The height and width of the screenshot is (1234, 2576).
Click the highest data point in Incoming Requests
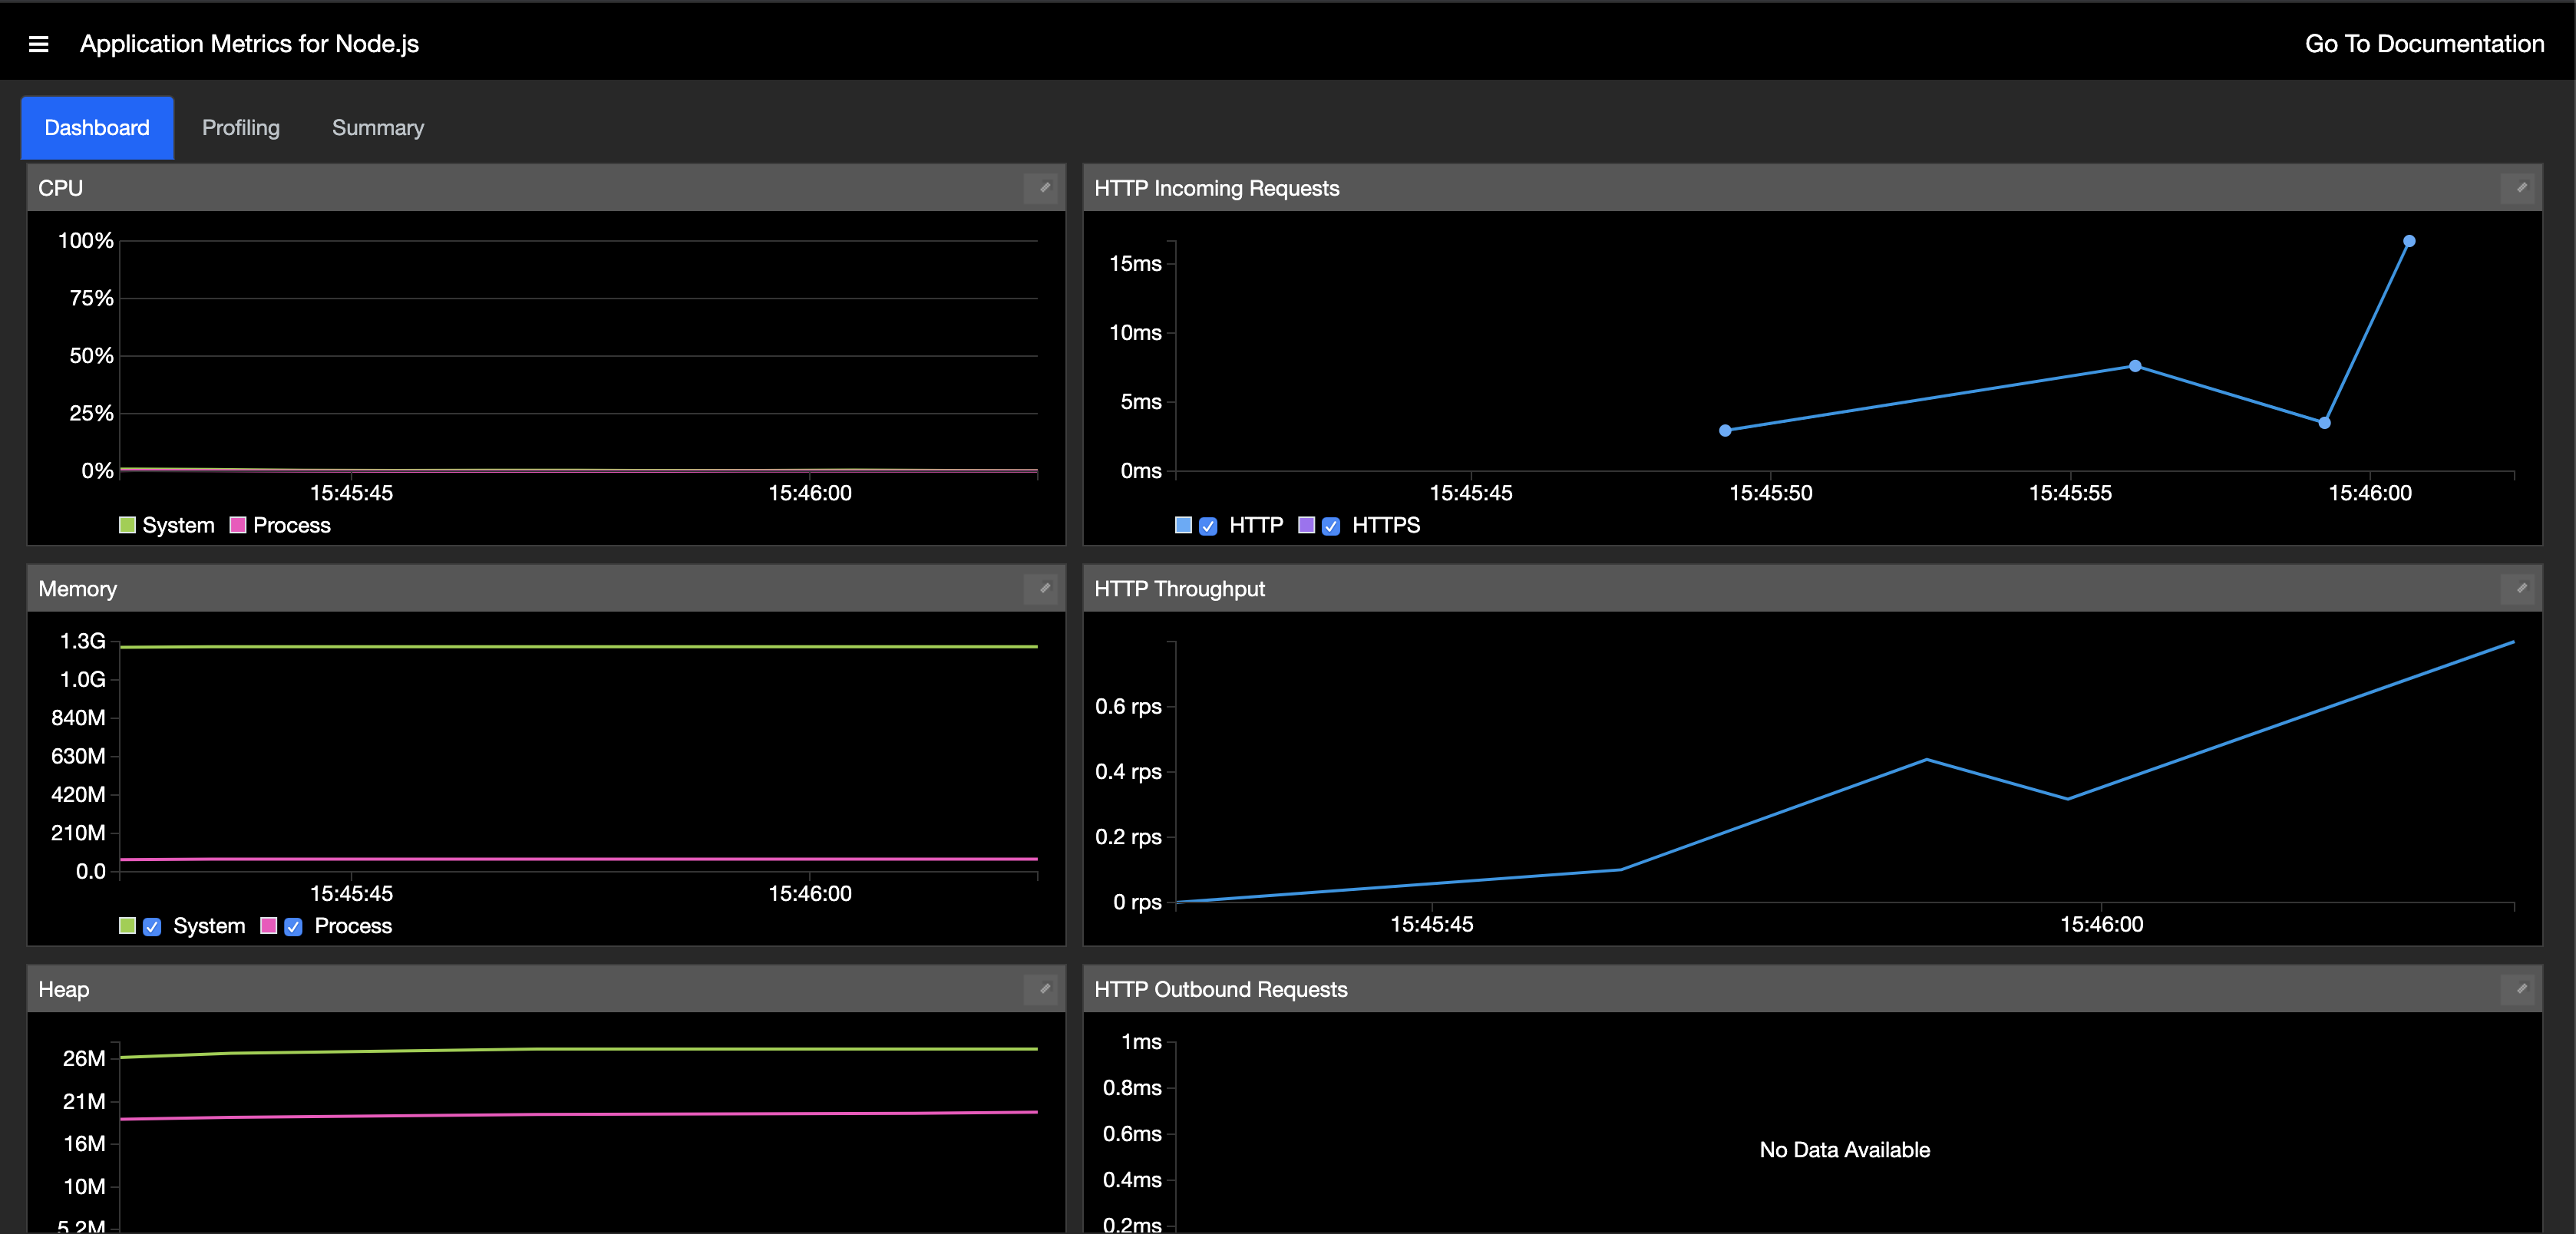tap(2409, 241)
